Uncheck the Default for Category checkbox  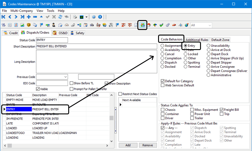[163, 81]
